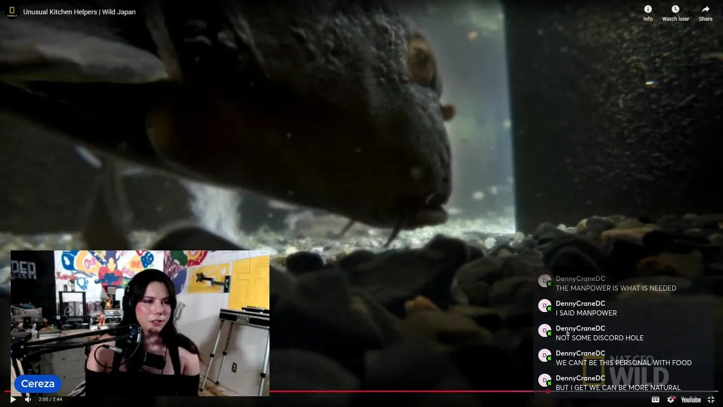Mute the video with the speaker icon
This screenshot has width=723, height=407.
coord(28,400)
